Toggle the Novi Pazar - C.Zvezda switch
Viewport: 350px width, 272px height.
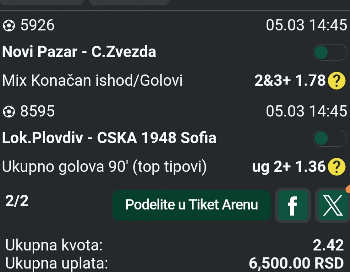coord(329,52)
